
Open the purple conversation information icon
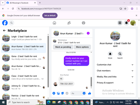click(x=88, y=33)
